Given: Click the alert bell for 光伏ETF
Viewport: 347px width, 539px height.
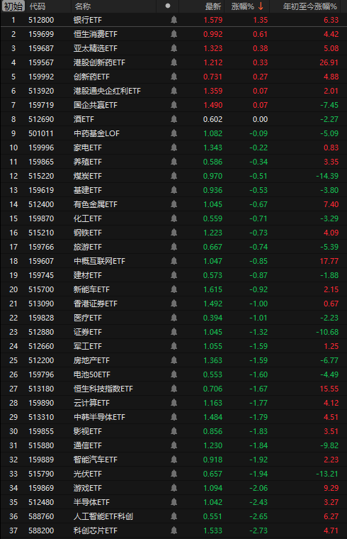Looking at the screenshot, I should pos(174,474).
